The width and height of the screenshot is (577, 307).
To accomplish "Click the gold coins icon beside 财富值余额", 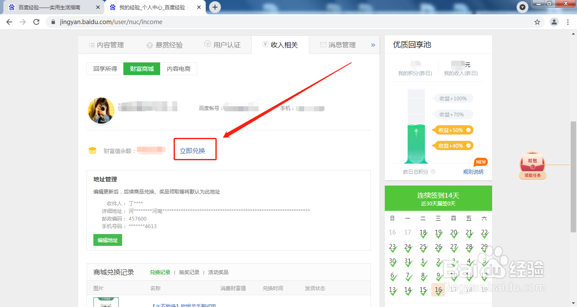I will point(92,151).
